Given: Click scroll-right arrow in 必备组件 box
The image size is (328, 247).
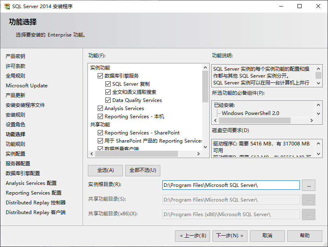Looking at the screenshot, I should click(x=312, y=121).
